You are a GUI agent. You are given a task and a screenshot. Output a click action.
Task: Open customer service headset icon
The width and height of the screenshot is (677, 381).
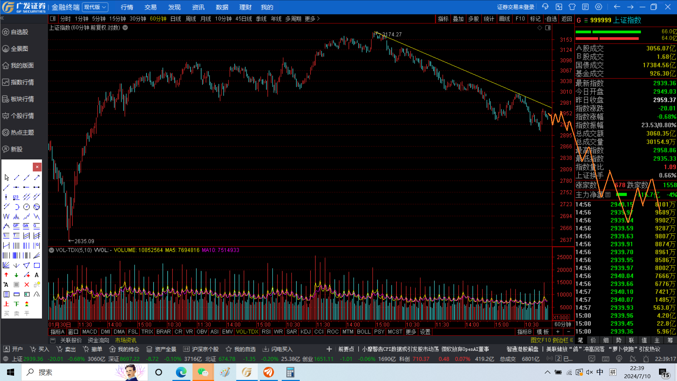545,7
